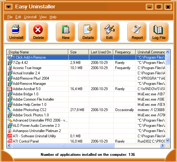Viewport: 177px width, 162px height.
Task: Select the ATI Control Panel name
Action: 26,141
